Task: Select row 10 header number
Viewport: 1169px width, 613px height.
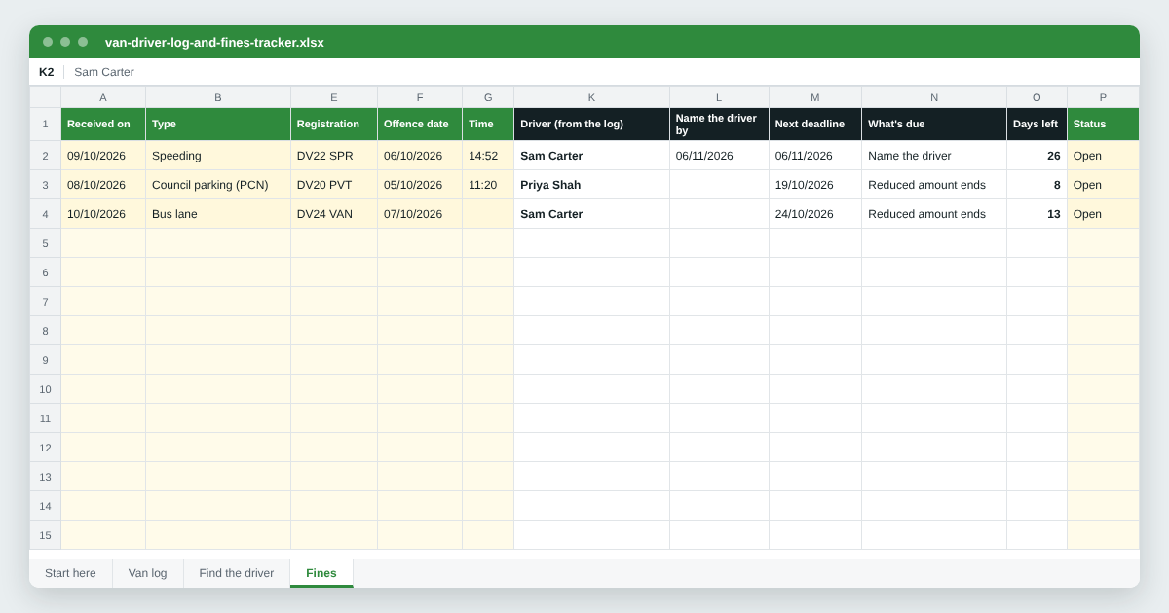Action: [x=45, y=389]
